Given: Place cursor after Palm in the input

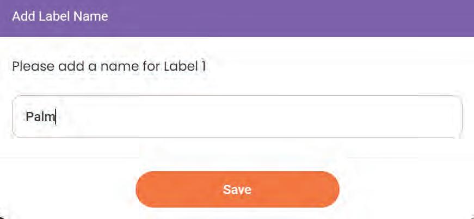Looking at the screenshot, I should (x=57, y=117).
